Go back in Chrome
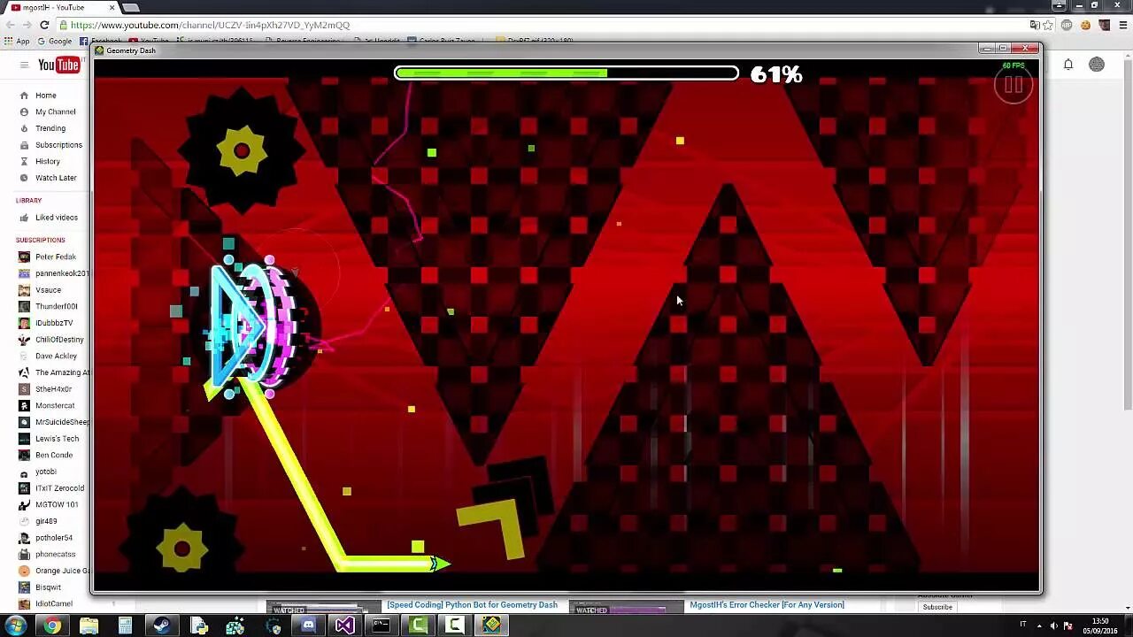 coord(9,25)
